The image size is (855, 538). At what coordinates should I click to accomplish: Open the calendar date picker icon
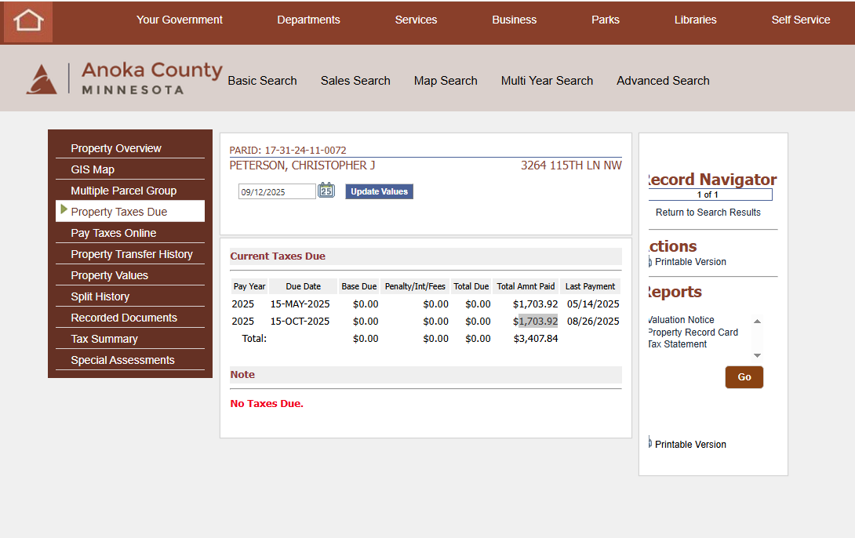coord(326,191)
